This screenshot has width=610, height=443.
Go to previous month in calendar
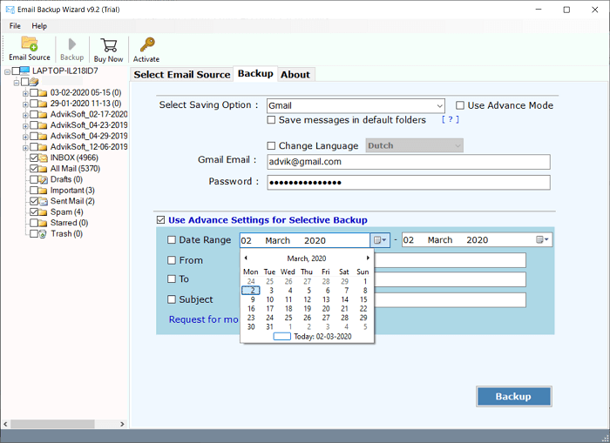pyautogui.click(x=246, y=258)
